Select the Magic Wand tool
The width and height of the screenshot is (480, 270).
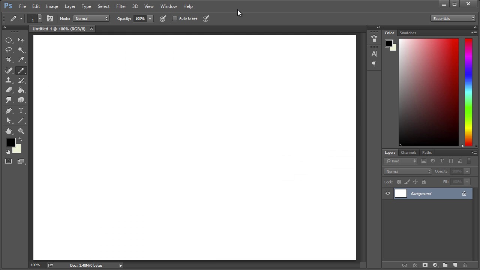click(21, 50)
